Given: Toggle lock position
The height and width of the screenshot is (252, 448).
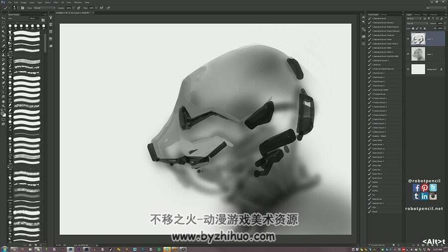Looking at the screenshot, I should (x=421, y=28).
